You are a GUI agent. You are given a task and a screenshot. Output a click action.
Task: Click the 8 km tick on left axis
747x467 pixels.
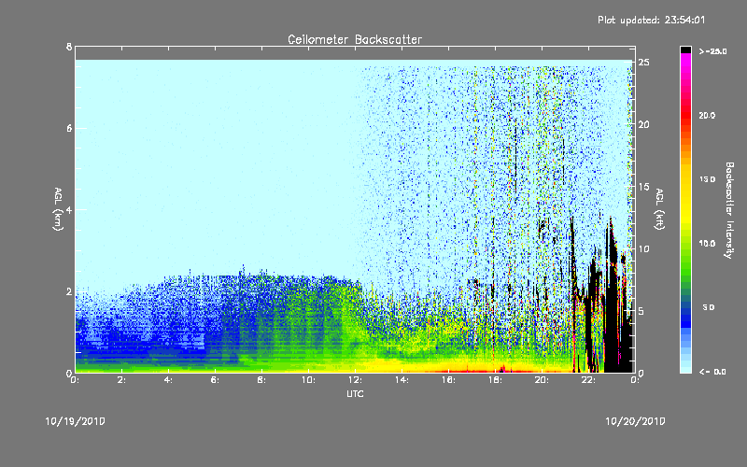point(69,47)
